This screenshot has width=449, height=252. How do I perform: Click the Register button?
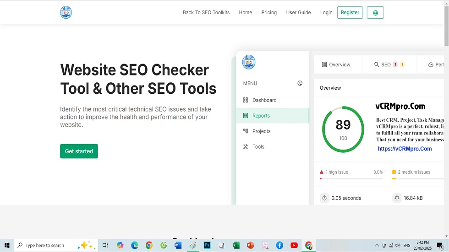350,13
